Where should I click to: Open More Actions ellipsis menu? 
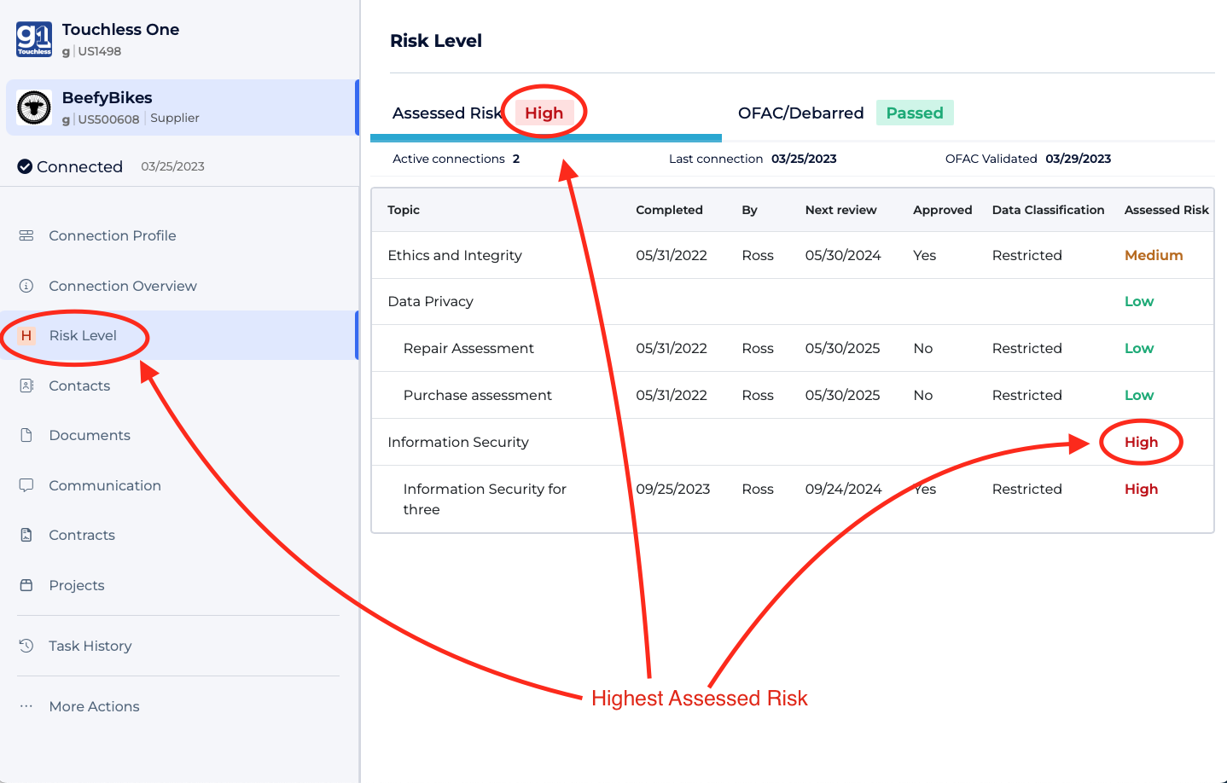click(26, 706)
